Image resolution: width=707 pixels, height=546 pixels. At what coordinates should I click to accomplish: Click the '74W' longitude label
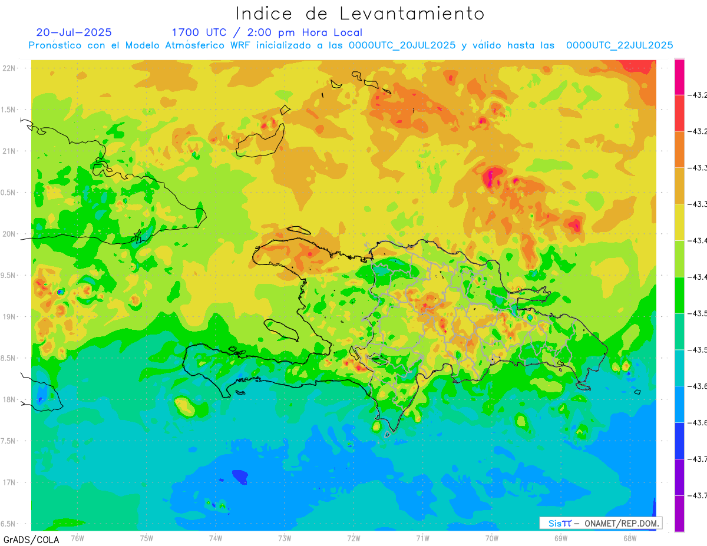(216, 538)
